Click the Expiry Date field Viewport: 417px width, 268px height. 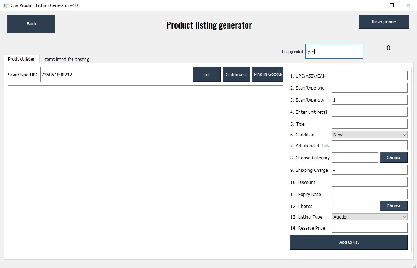click(369, 194)
